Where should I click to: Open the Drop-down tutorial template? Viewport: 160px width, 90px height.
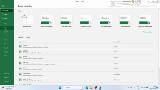pos(106,21)
